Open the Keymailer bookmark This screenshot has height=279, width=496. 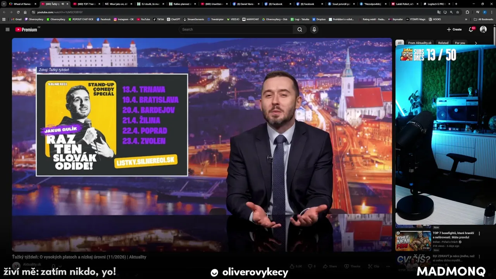(x=396, y=19)
